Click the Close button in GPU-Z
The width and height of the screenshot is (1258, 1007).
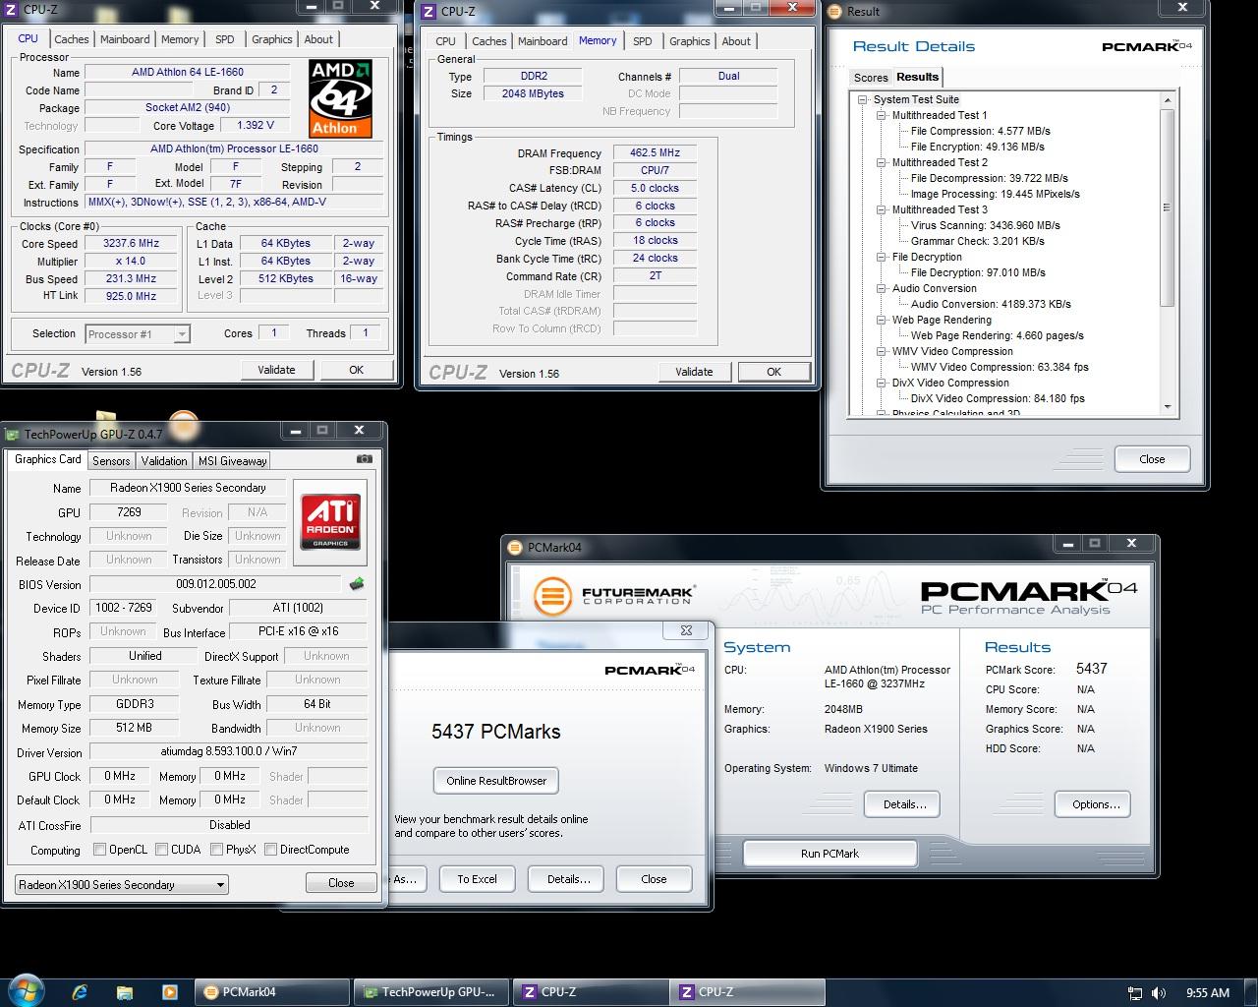(341, 883)
